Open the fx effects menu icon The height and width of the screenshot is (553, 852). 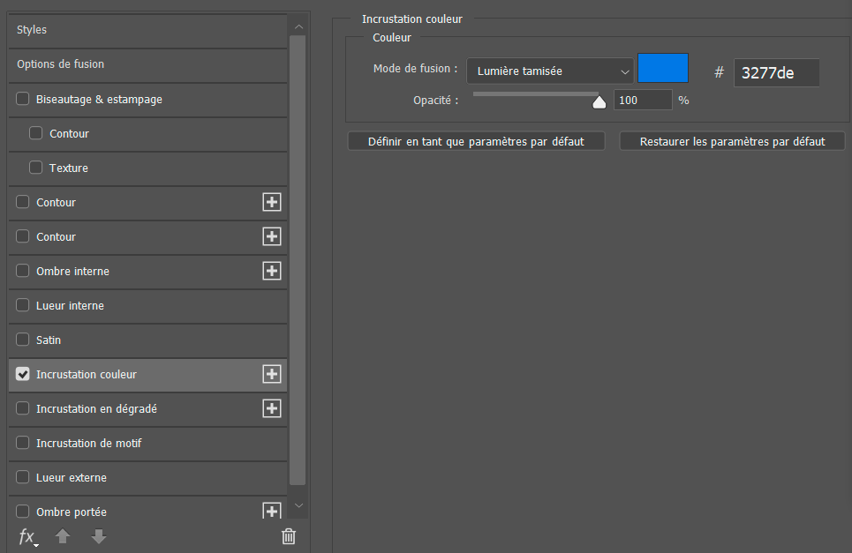coord(27,537)
